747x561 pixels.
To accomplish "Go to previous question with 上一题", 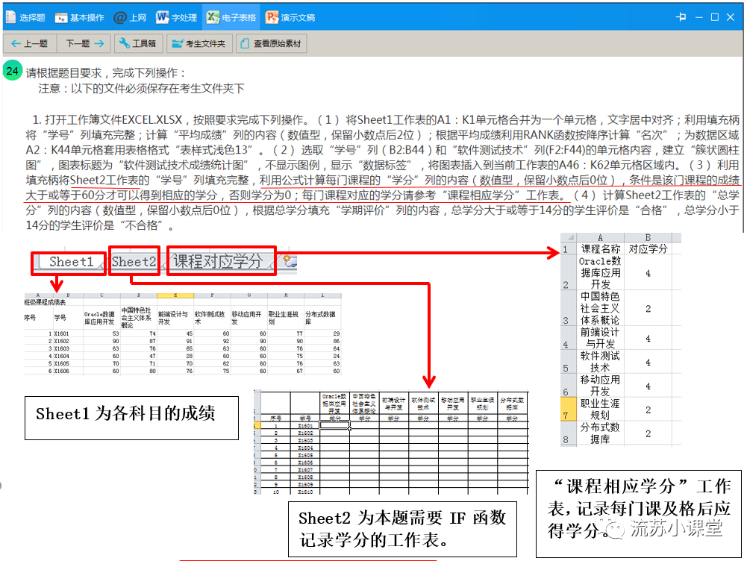I will pyautogui.click(x=30, y=43).
